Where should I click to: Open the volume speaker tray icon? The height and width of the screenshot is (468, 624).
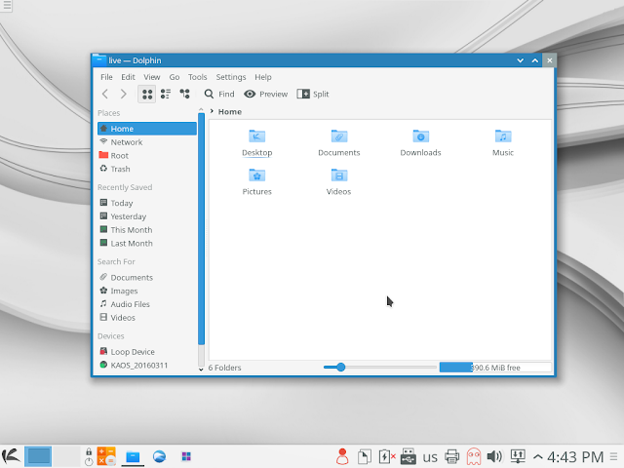[x=495, y=456]
